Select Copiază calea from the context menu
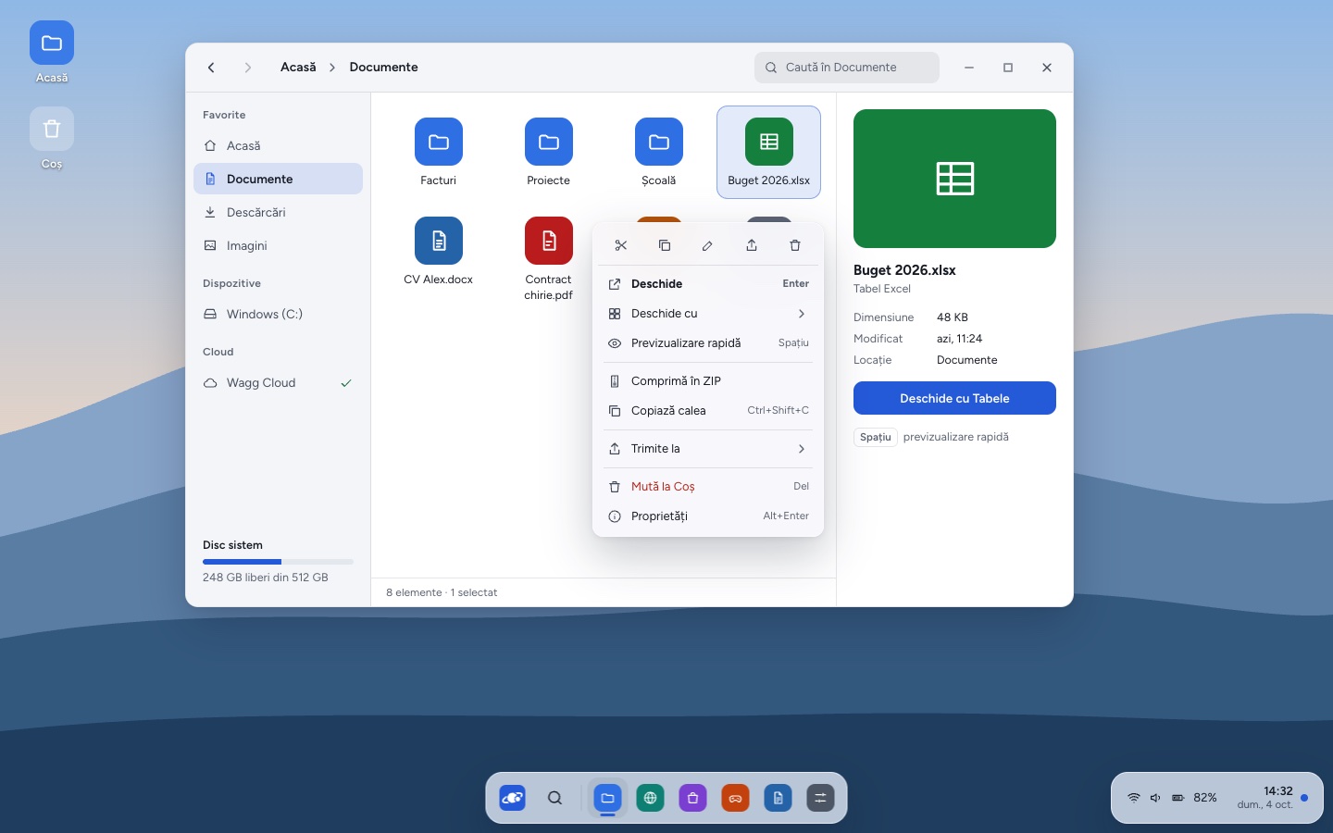This screenshot has width=1333, height=833. pos(708,411)
